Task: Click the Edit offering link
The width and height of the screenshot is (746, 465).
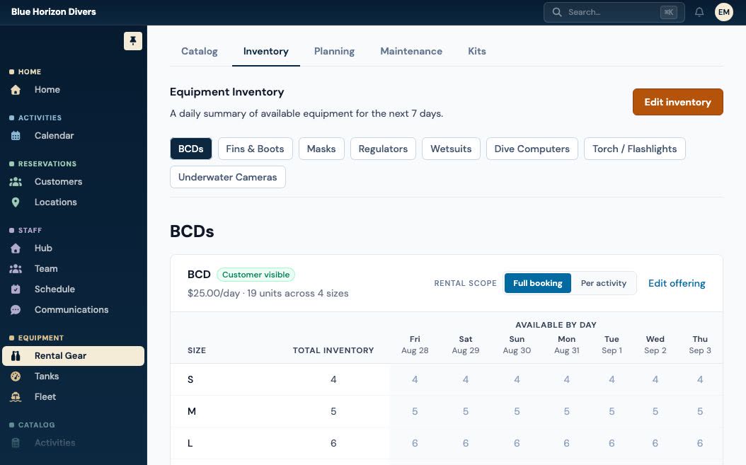Action: click(677, 283)
